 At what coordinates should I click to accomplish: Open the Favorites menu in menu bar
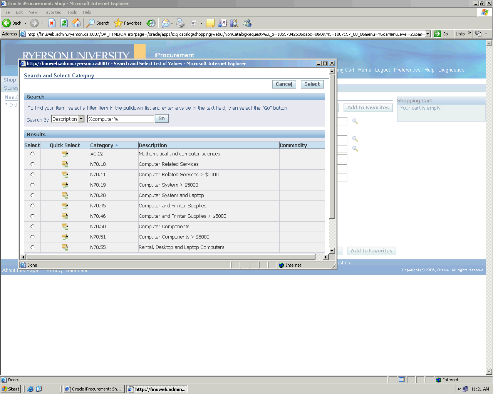(x=52, y=12)
